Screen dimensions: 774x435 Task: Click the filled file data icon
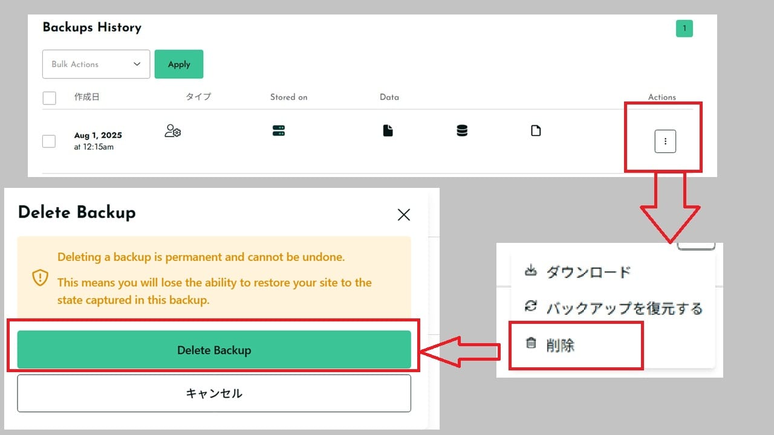pos(388,130)
